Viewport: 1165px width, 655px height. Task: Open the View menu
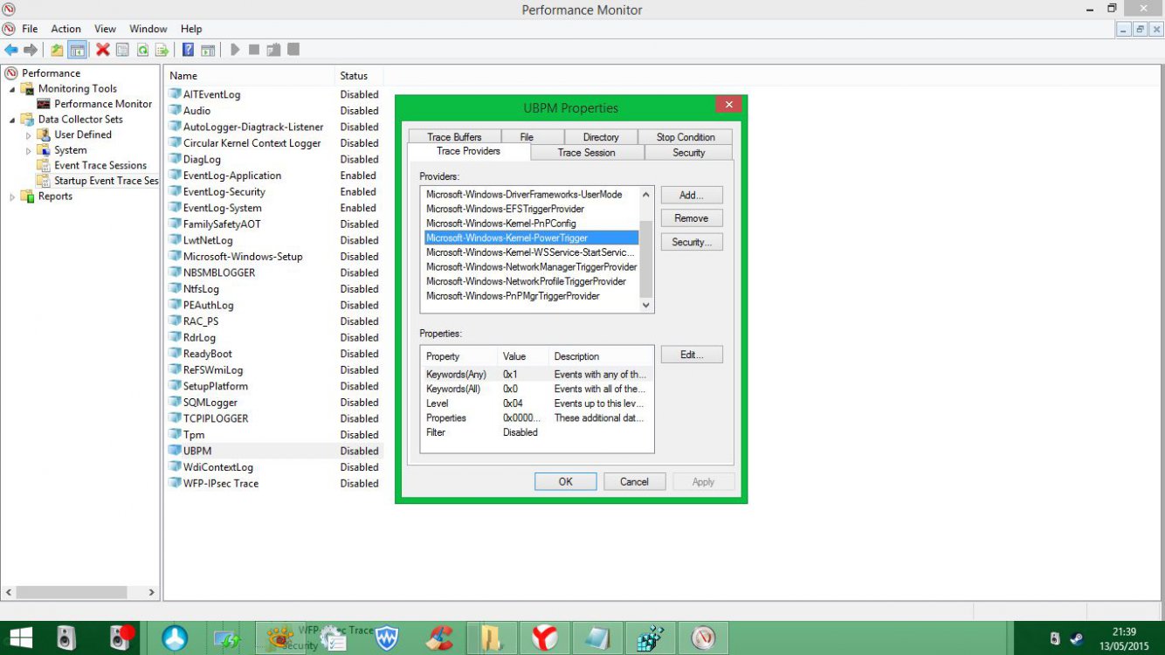click(x=106, y=29)
